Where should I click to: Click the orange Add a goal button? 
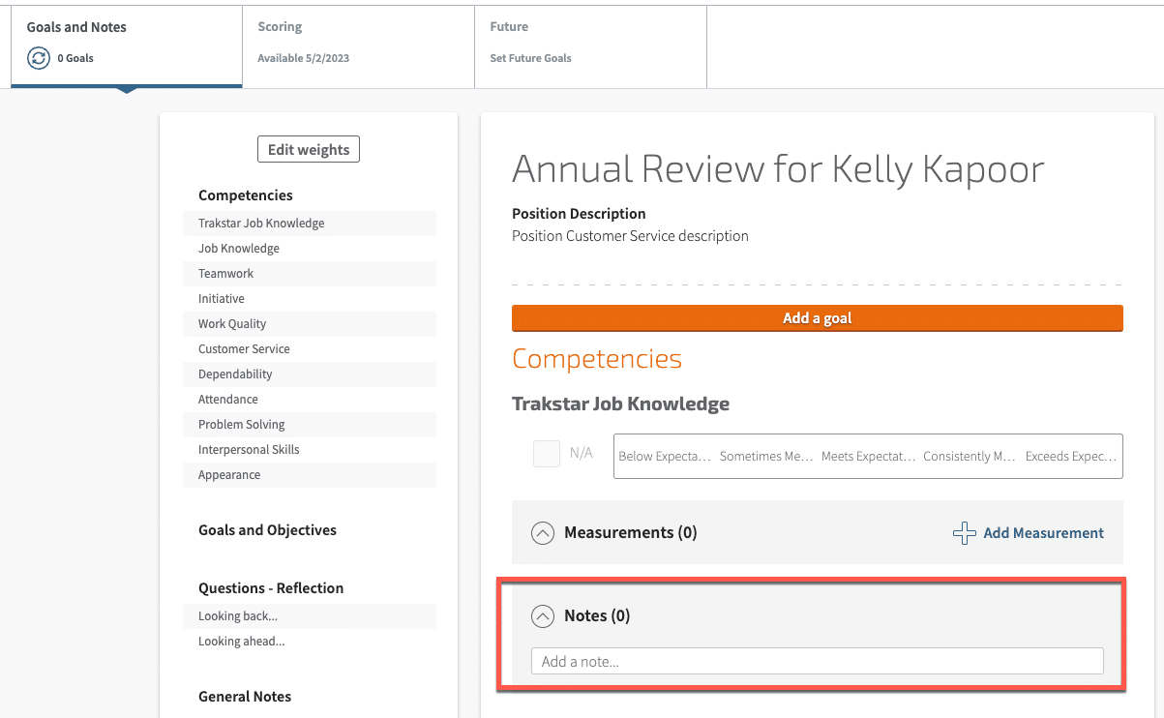pyautogui.click(x=817, y=318)
